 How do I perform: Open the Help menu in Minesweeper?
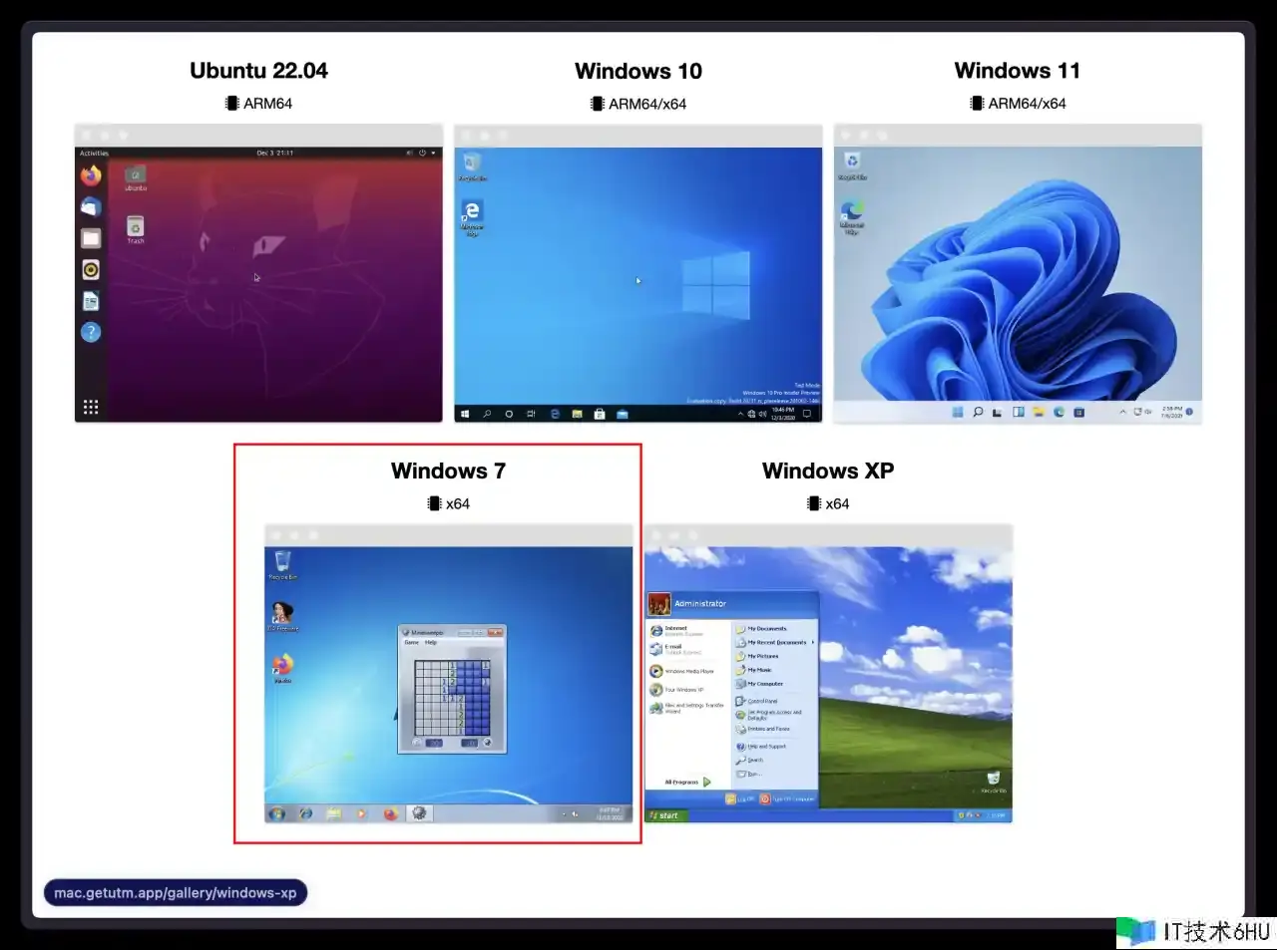[x=431, y=642]
